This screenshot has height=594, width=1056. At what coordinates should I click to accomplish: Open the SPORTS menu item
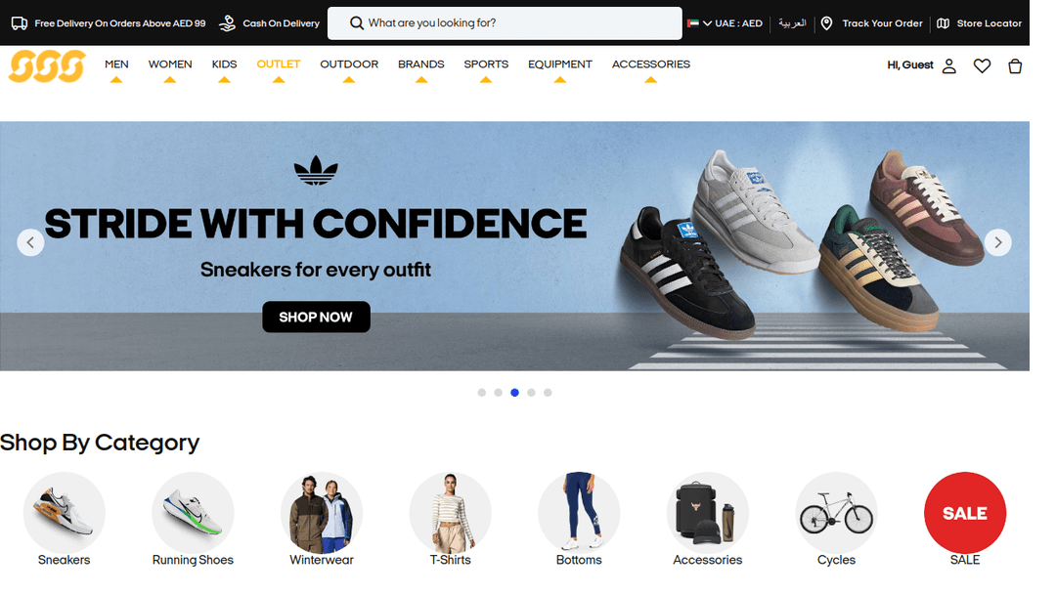(486, 64)
